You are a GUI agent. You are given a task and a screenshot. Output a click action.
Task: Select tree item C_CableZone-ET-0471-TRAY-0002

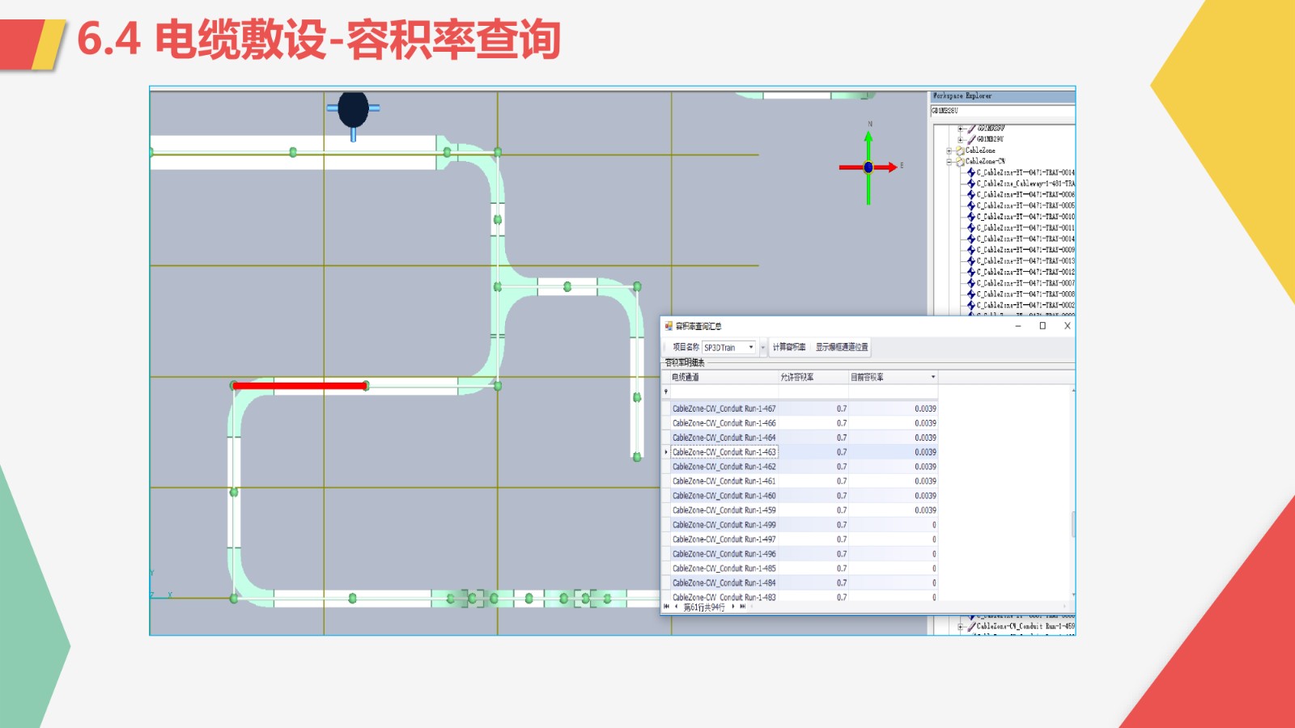click(1025, 306)
